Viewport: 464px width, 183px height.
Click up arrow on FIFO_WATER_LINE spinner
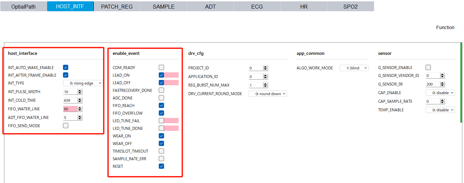click(80, 108)
